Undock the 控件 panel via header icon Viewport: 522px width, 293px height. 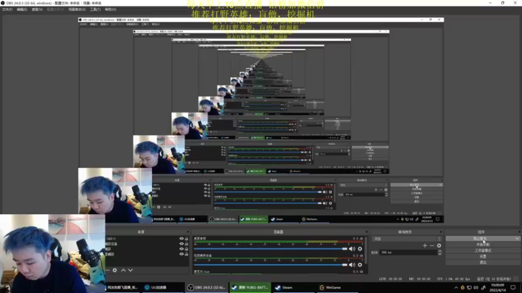tap(519, 232)
